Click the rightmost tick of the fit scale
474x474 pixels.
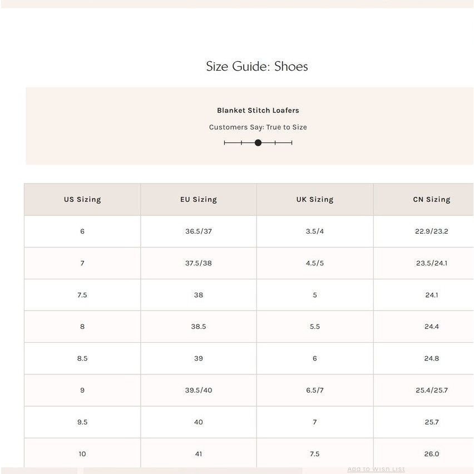pyautogui.click(x=292, y=143)
